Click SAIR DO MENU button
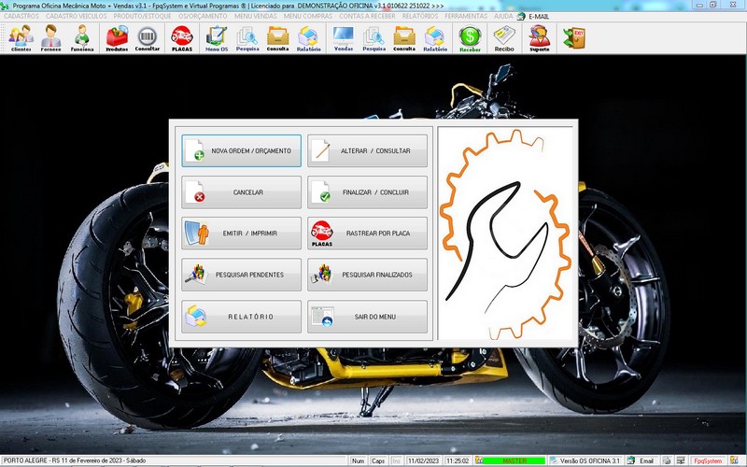Viewport: 747px width, 467px height. [367, 317]
